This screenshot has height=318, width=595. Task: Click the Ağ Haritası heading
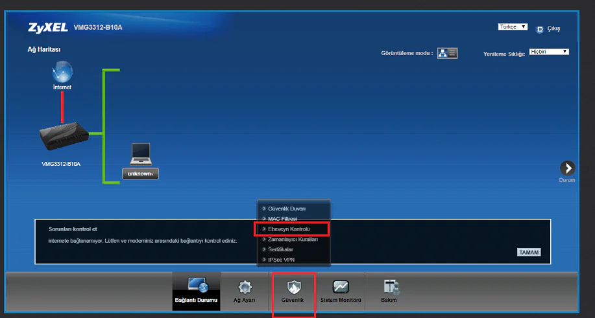click(x=44, y=50)
